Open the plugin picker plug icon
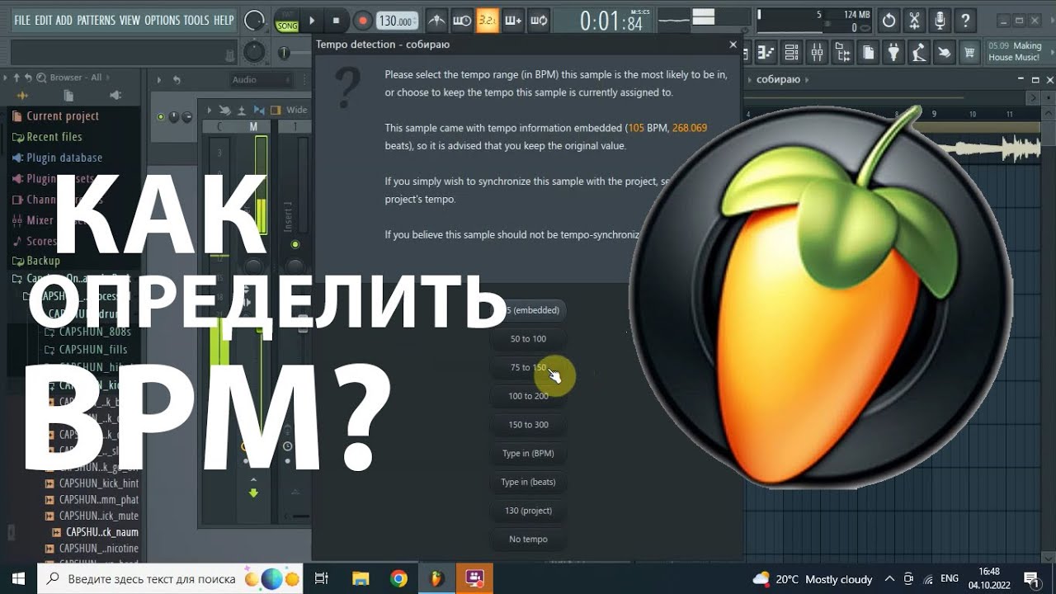The width and height of the screenshot is (1056, 594). pos(893,54)
